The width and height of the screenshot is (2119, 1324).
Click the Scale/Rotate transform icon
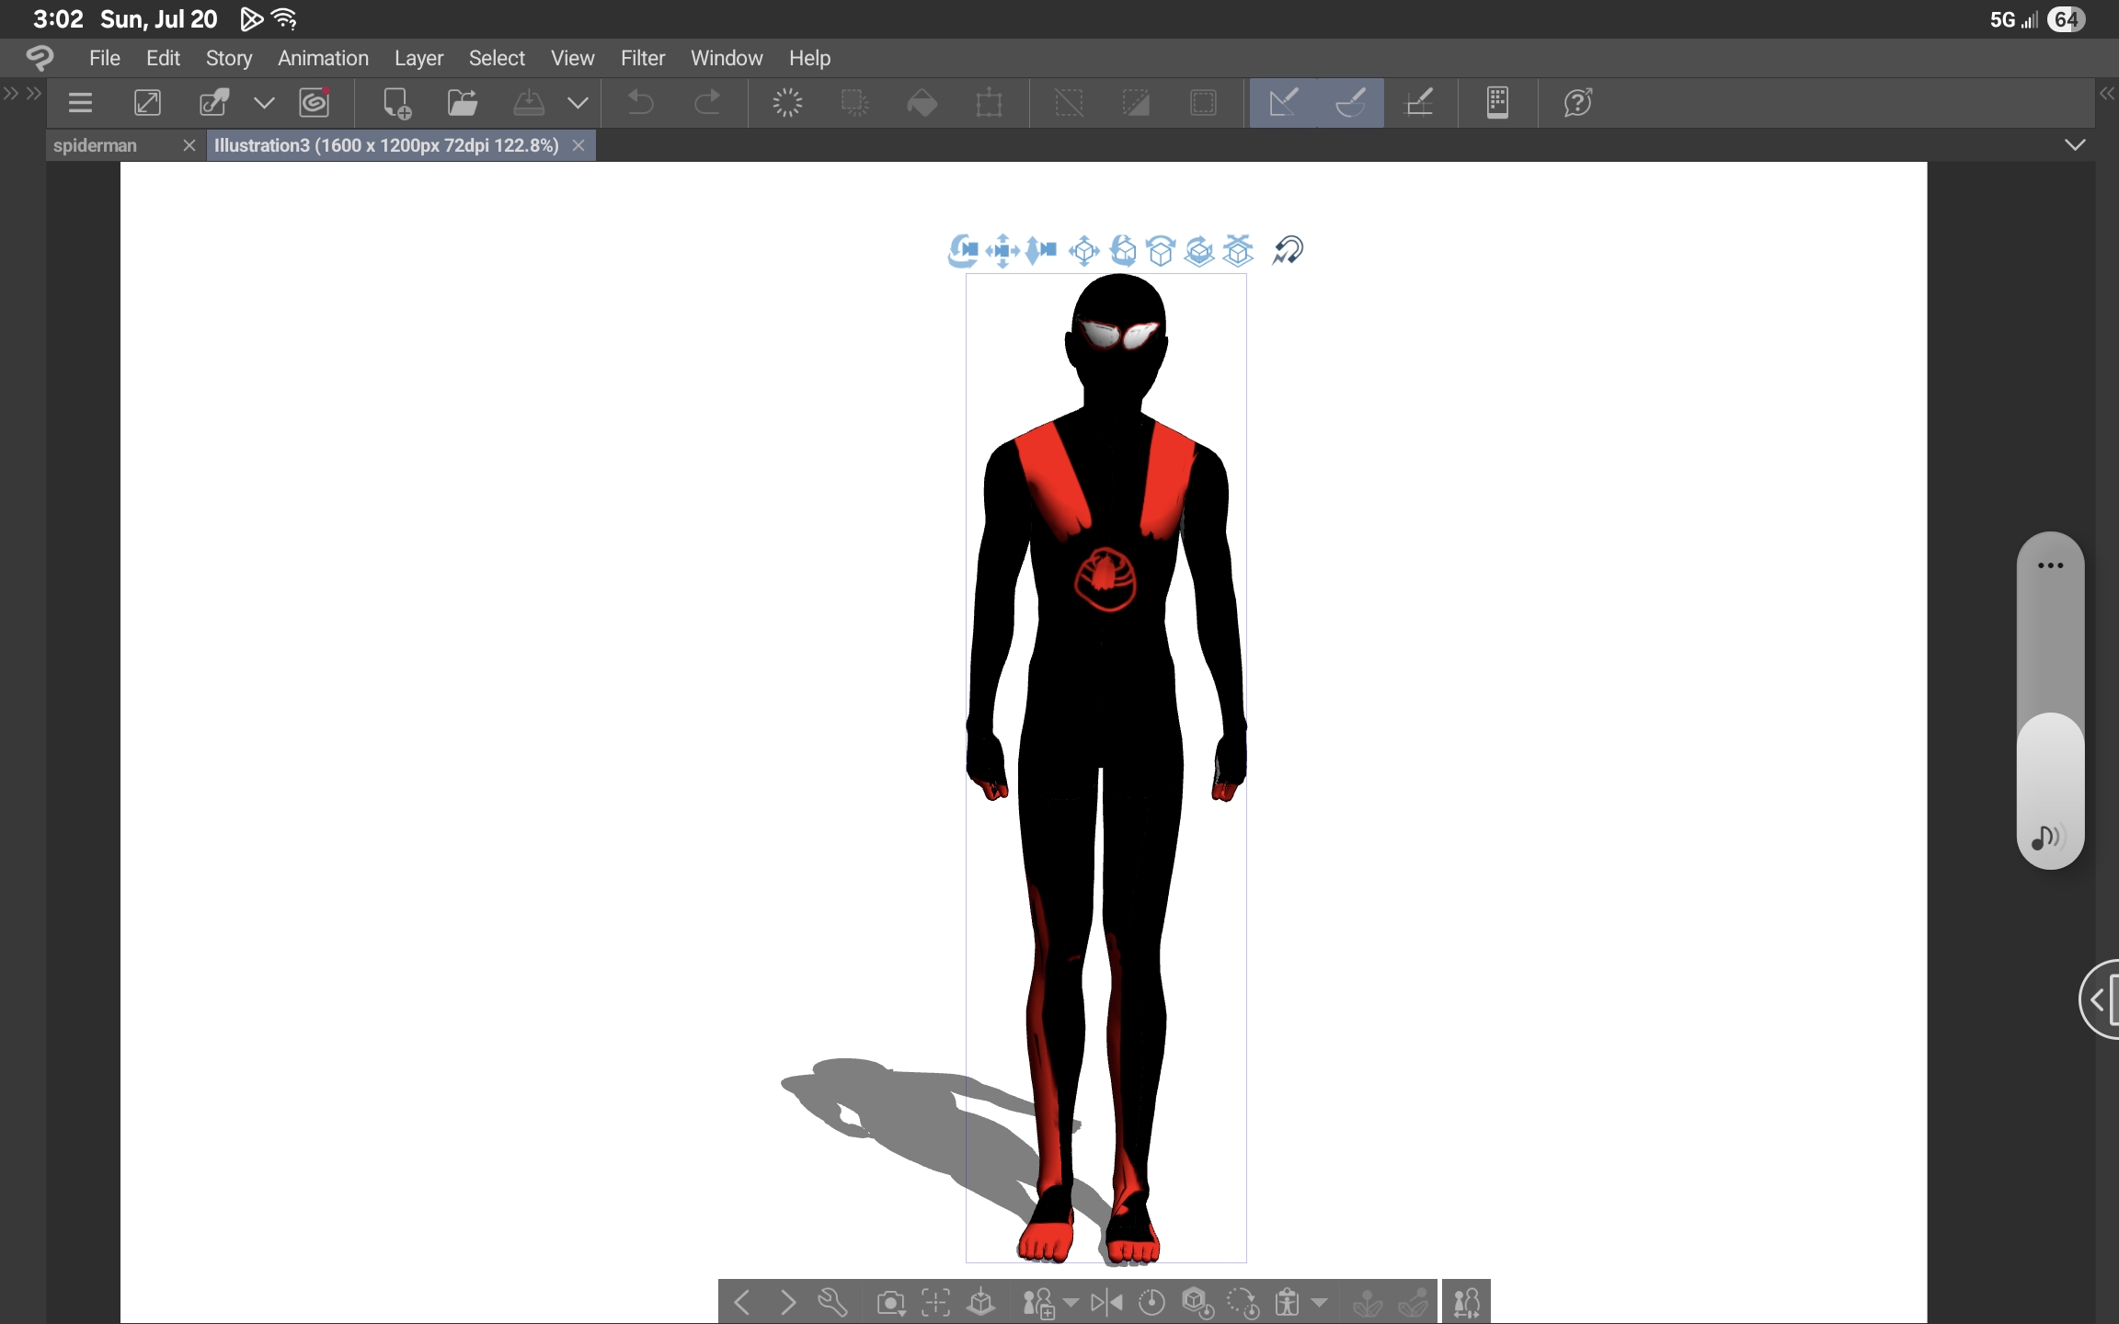point(990,103)
